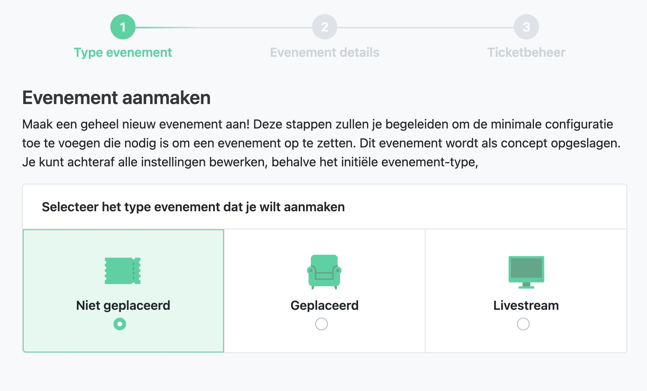647x391 pixels.
Task: Click the armchair icon for Geplaceerd
Action: (324, 272)
